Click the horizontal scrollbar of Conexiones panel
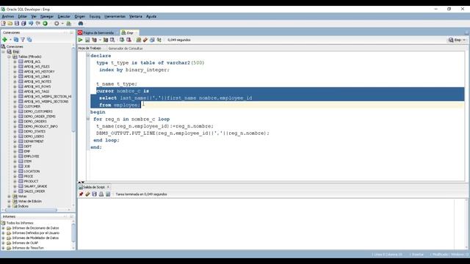Image resolution: width=470 pixels, height=264 pixels. [31, 210]
